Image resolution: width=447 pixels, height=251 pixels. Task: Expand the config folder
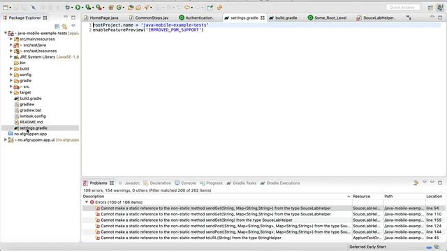coord(11,75)
